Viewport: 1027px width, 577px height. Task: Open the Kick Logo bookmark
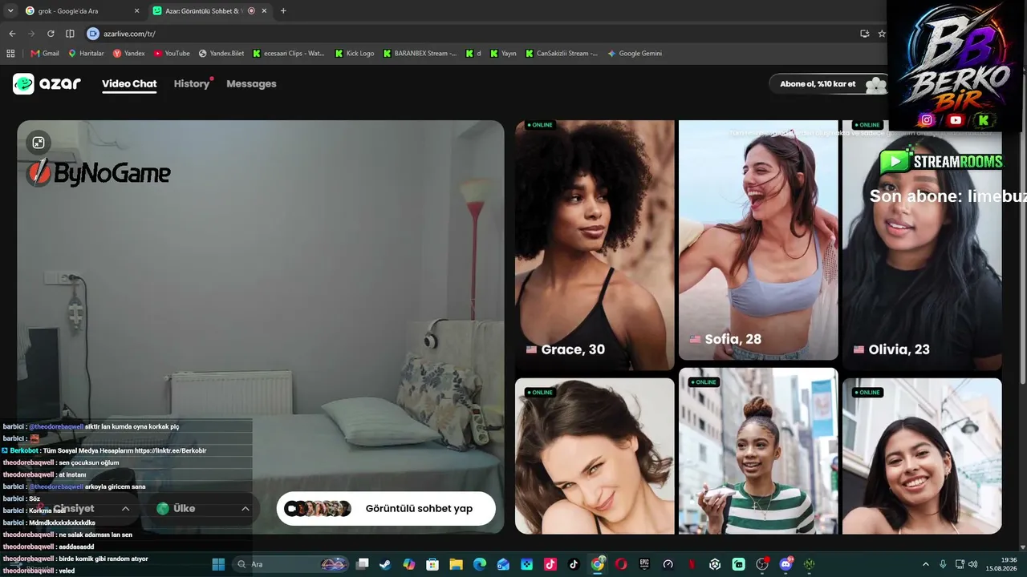355,54
